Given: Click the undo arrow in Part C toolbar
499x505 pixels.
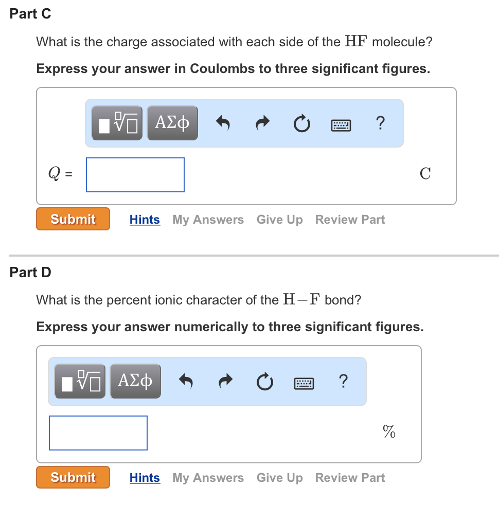Looking at the screenshot, I should [223, 123].
